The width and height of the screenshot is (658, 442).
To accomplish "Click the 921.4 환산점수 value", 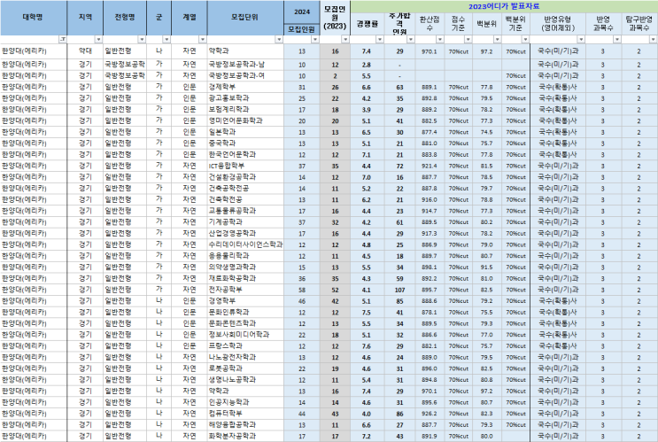I will [430, 167].
